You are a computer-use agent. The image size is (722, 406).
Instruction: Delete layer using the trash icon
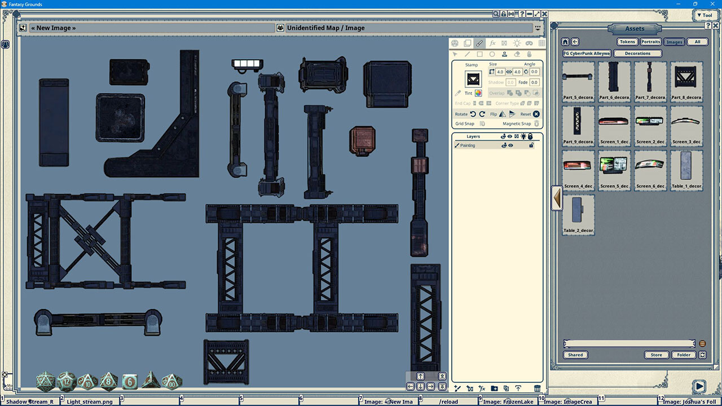[x=536, y=389]
